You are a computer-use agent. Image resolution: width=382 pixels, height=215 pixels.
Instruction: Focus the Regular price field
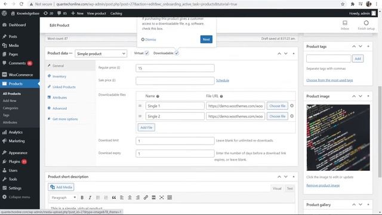(175, 68)
